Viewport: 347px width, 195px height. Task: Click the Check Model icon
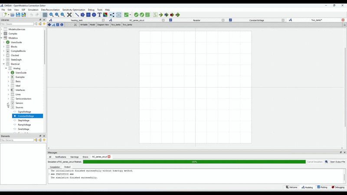(136, 15)
